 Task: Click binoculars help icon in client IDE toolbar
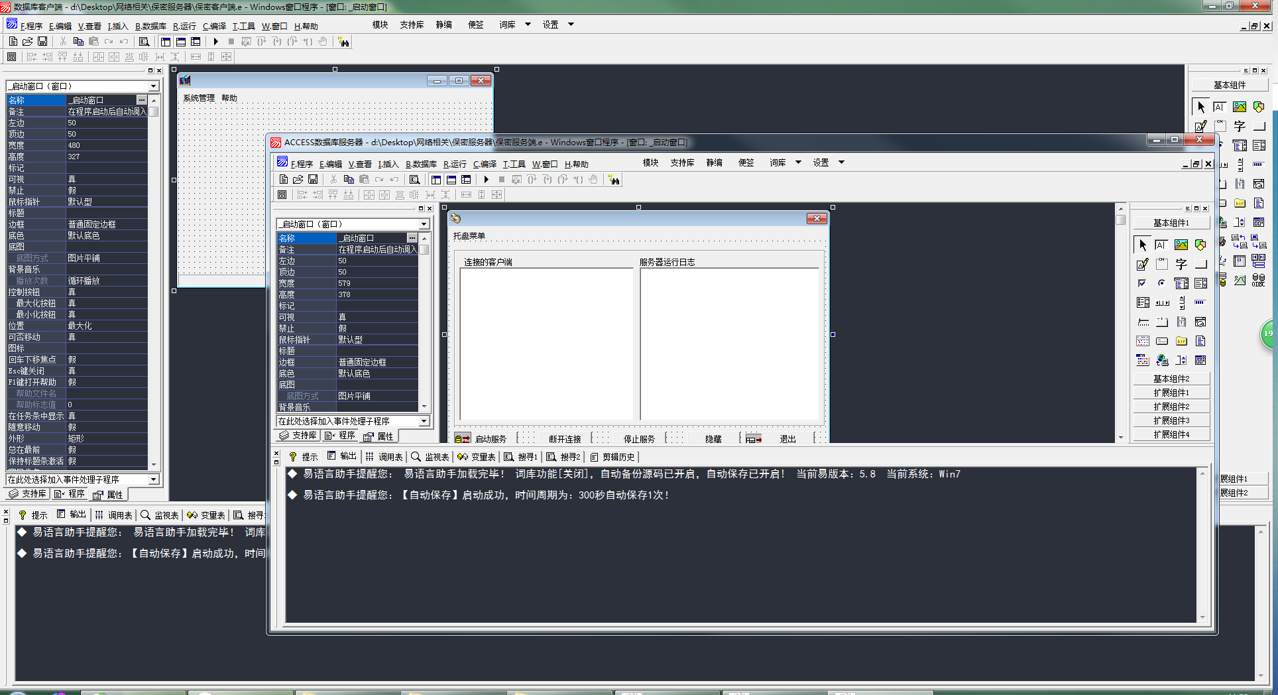click(x=343, y=42)
